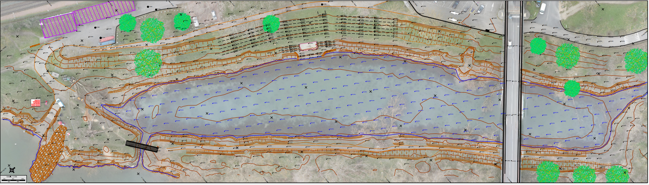This screenshot has width=649, height=185.
Task: Click the north arrow compass symbol
Action: pyautogui.click(x=11, y=170)
